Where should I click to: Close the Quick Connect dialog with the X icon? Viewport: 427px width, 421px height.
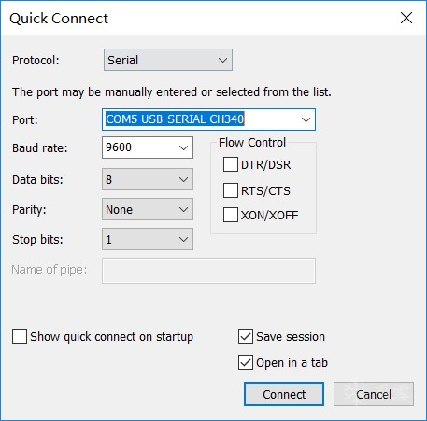point(406,18)
